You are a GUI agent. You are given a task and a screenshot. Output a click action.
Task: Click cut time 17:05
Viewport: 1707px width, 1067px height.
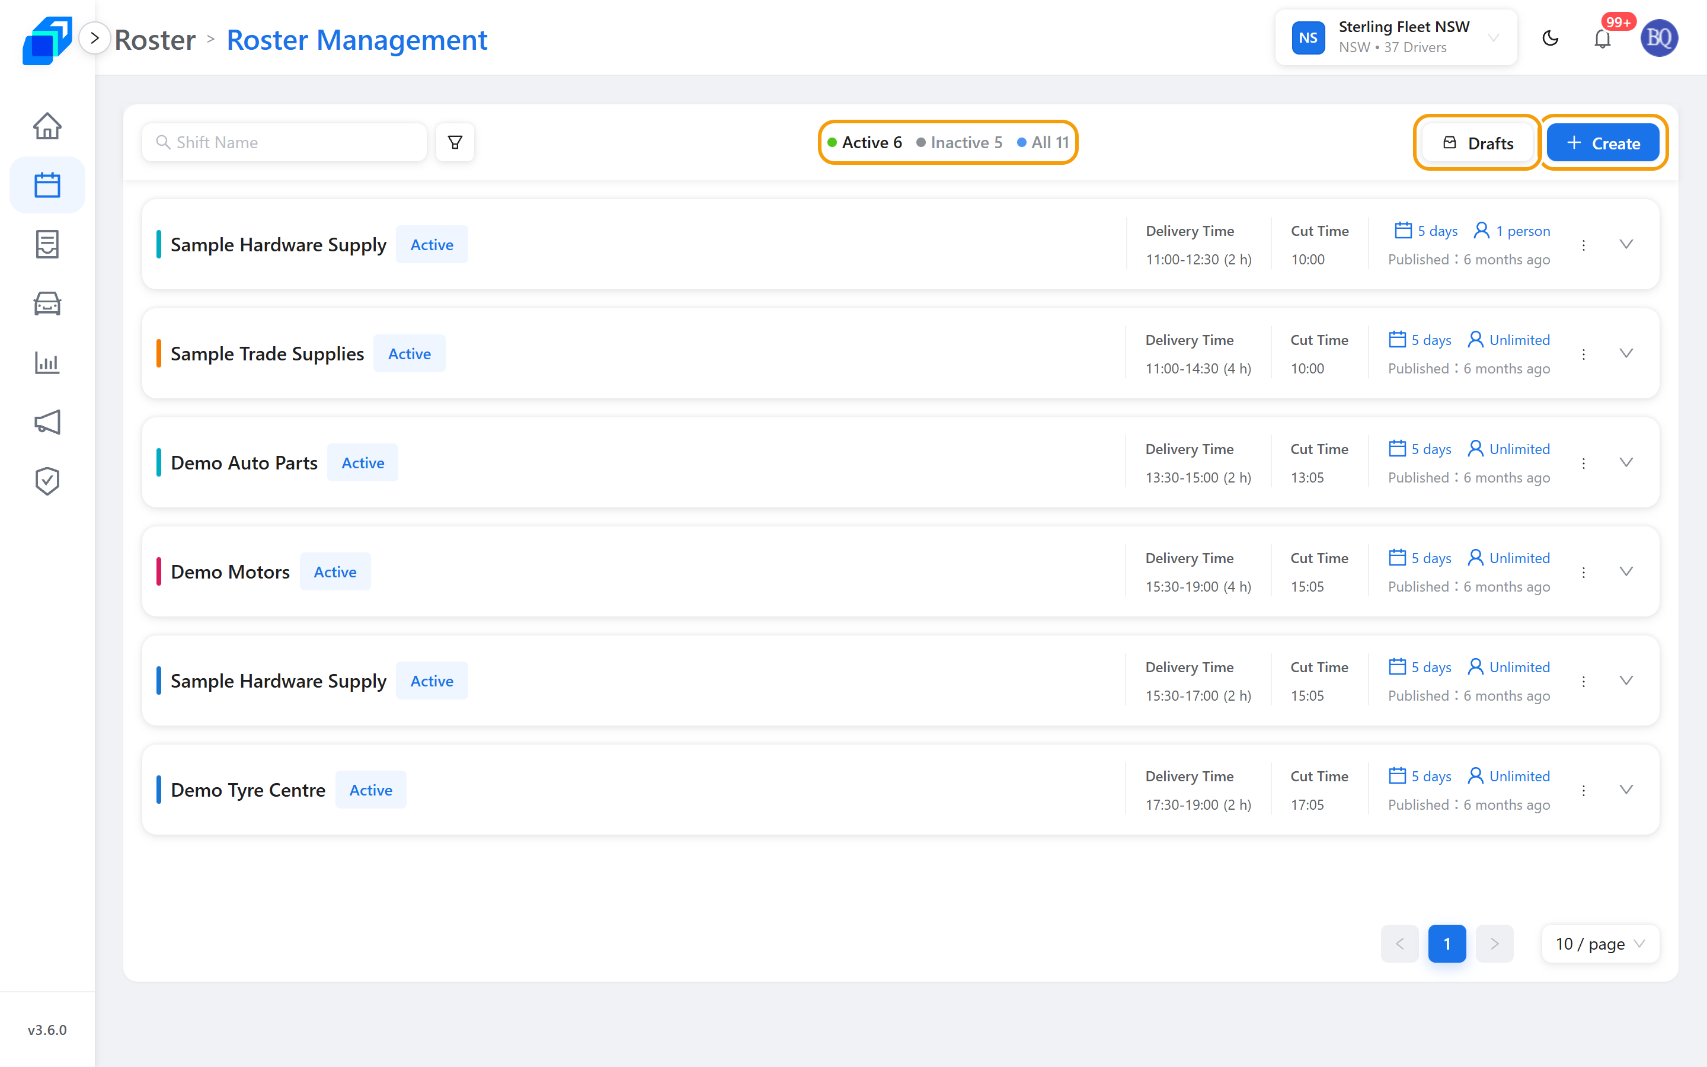coord(1307,804)
